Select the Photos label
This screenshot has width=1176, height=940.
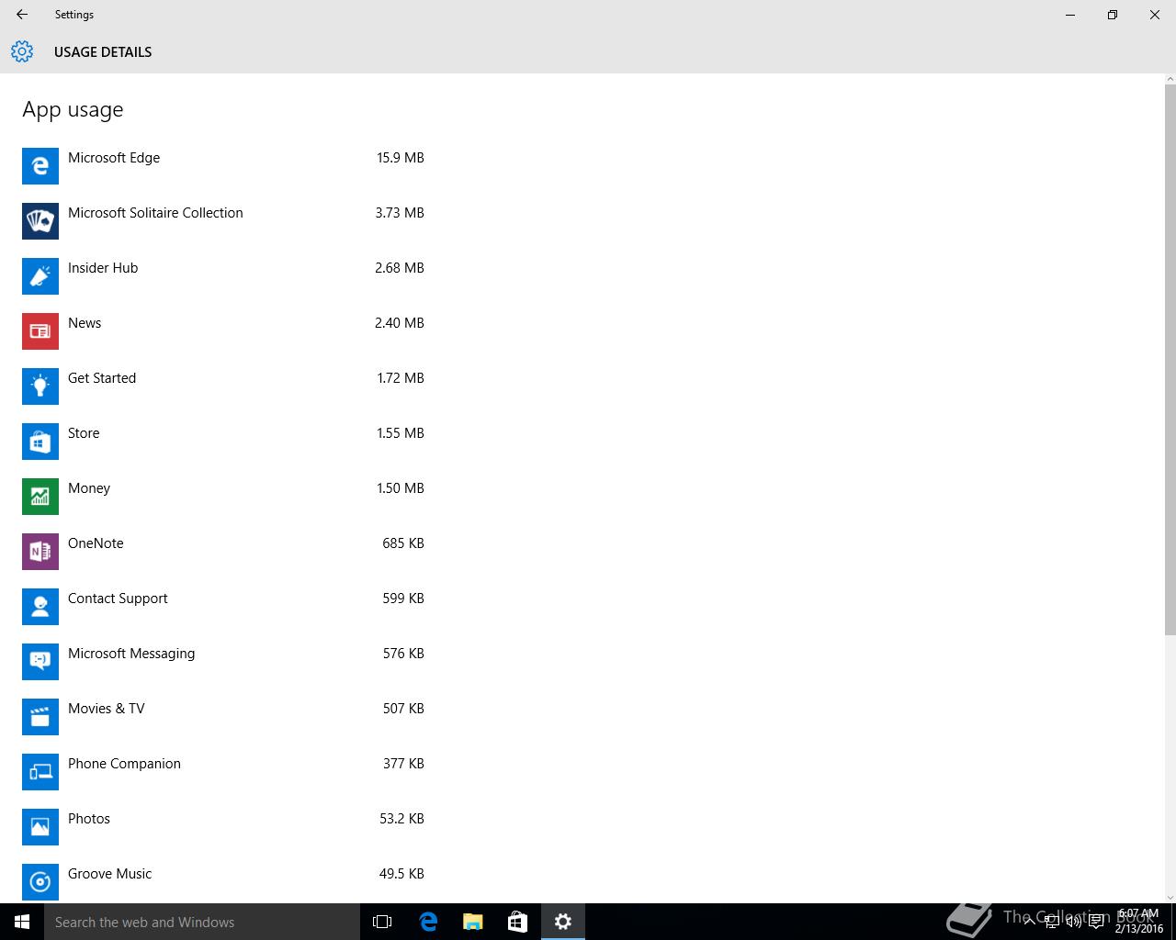point(89,819)
